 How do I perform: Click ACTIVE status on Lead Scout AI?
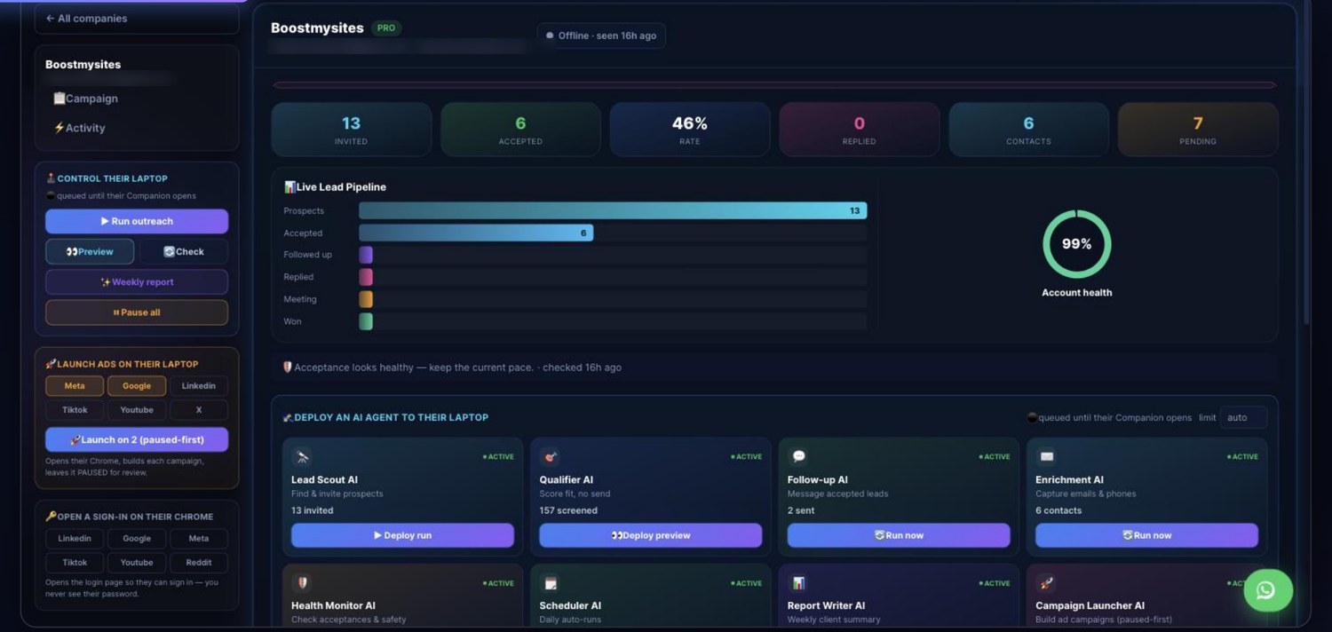(x=498, y=457)
